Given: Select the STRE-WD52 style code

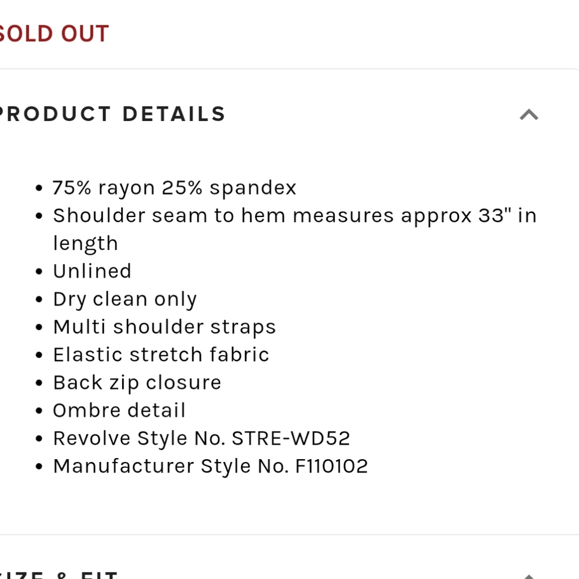Looking at the screenshot, I should point(291,439).
